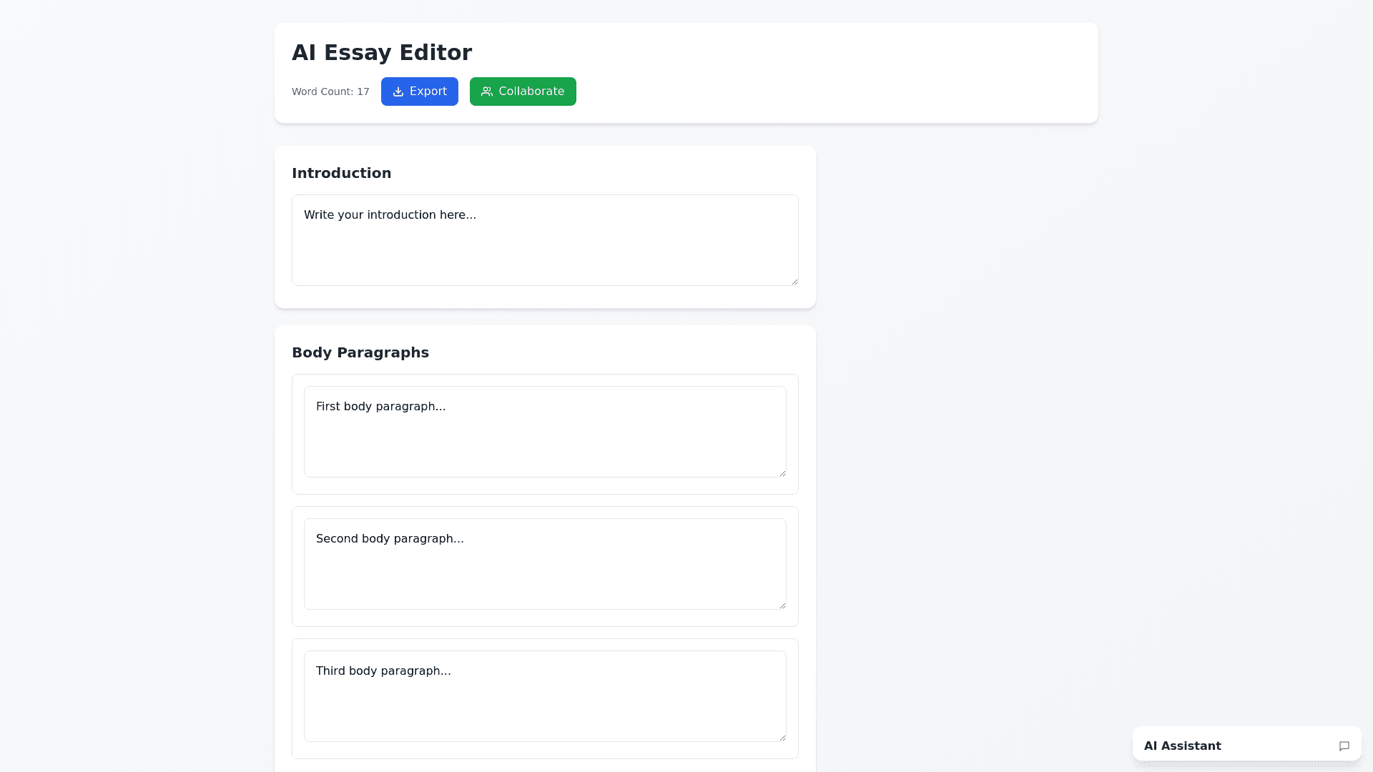Screen dimensions: 1373x772
Task: Click the download icon on Export button
Action: (x=398, y=91)
